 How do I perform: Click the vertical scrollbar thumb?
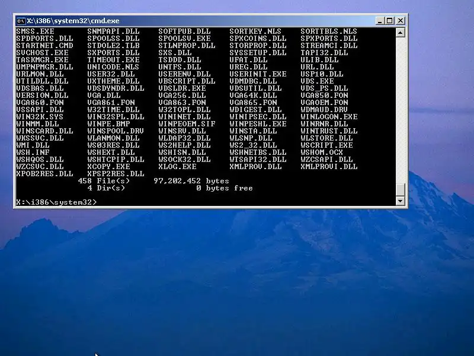click(401, 190)
